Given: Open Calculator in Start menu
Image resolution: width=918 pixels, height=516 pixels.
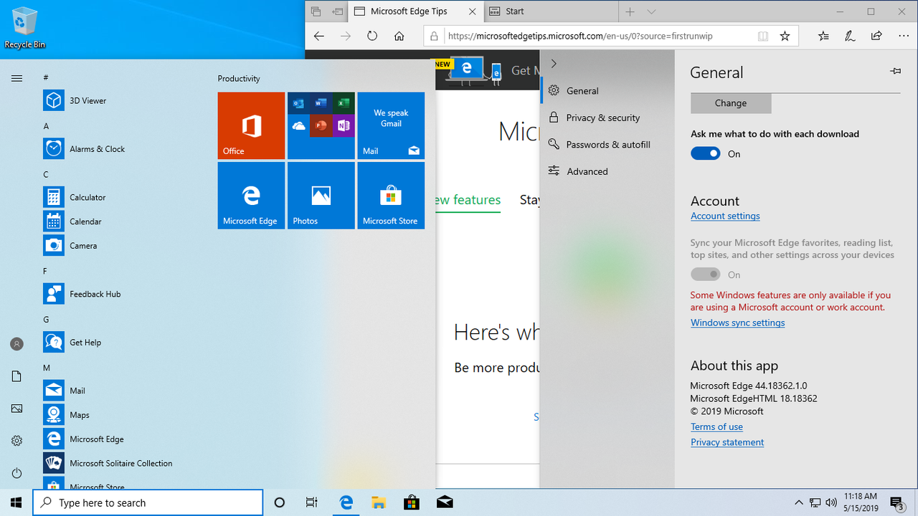Looking at the screenshot, I should (x=108, y=197).
